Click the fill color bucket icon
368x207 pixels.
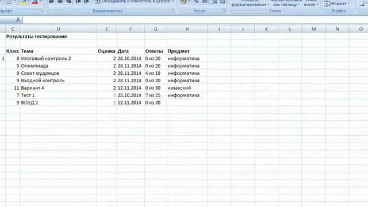pyautogui.click(x=23, y=2)
